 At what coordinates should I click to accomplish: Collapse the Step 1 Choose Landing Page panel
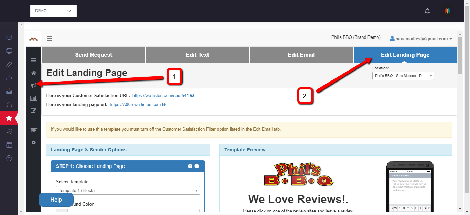[x=197, y=166]
